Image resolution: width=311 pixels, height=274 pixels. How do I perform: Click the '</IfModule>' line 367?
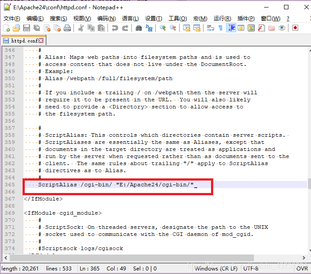(43, 199)
